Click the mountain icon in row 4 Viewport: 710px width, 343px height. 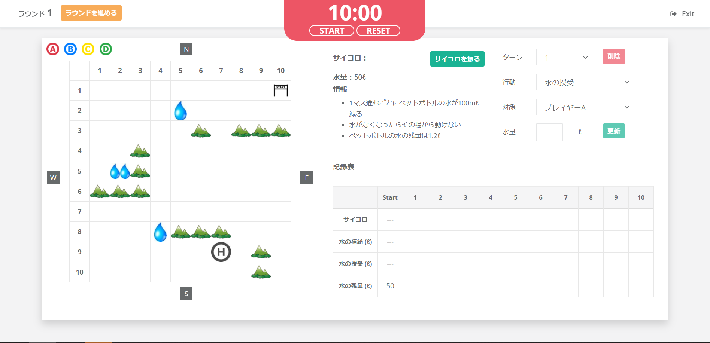click(x=140, y=151)
